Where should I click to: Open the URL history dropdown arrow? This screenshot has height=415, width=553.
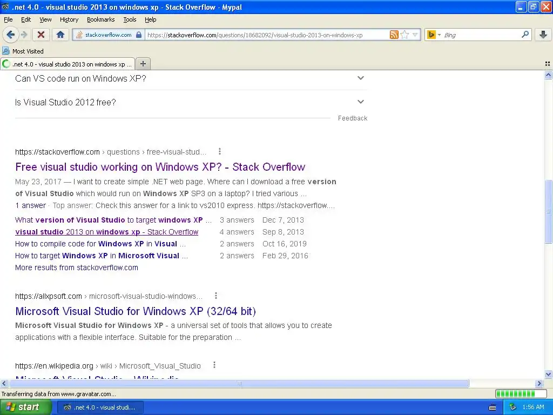point(415,35)
